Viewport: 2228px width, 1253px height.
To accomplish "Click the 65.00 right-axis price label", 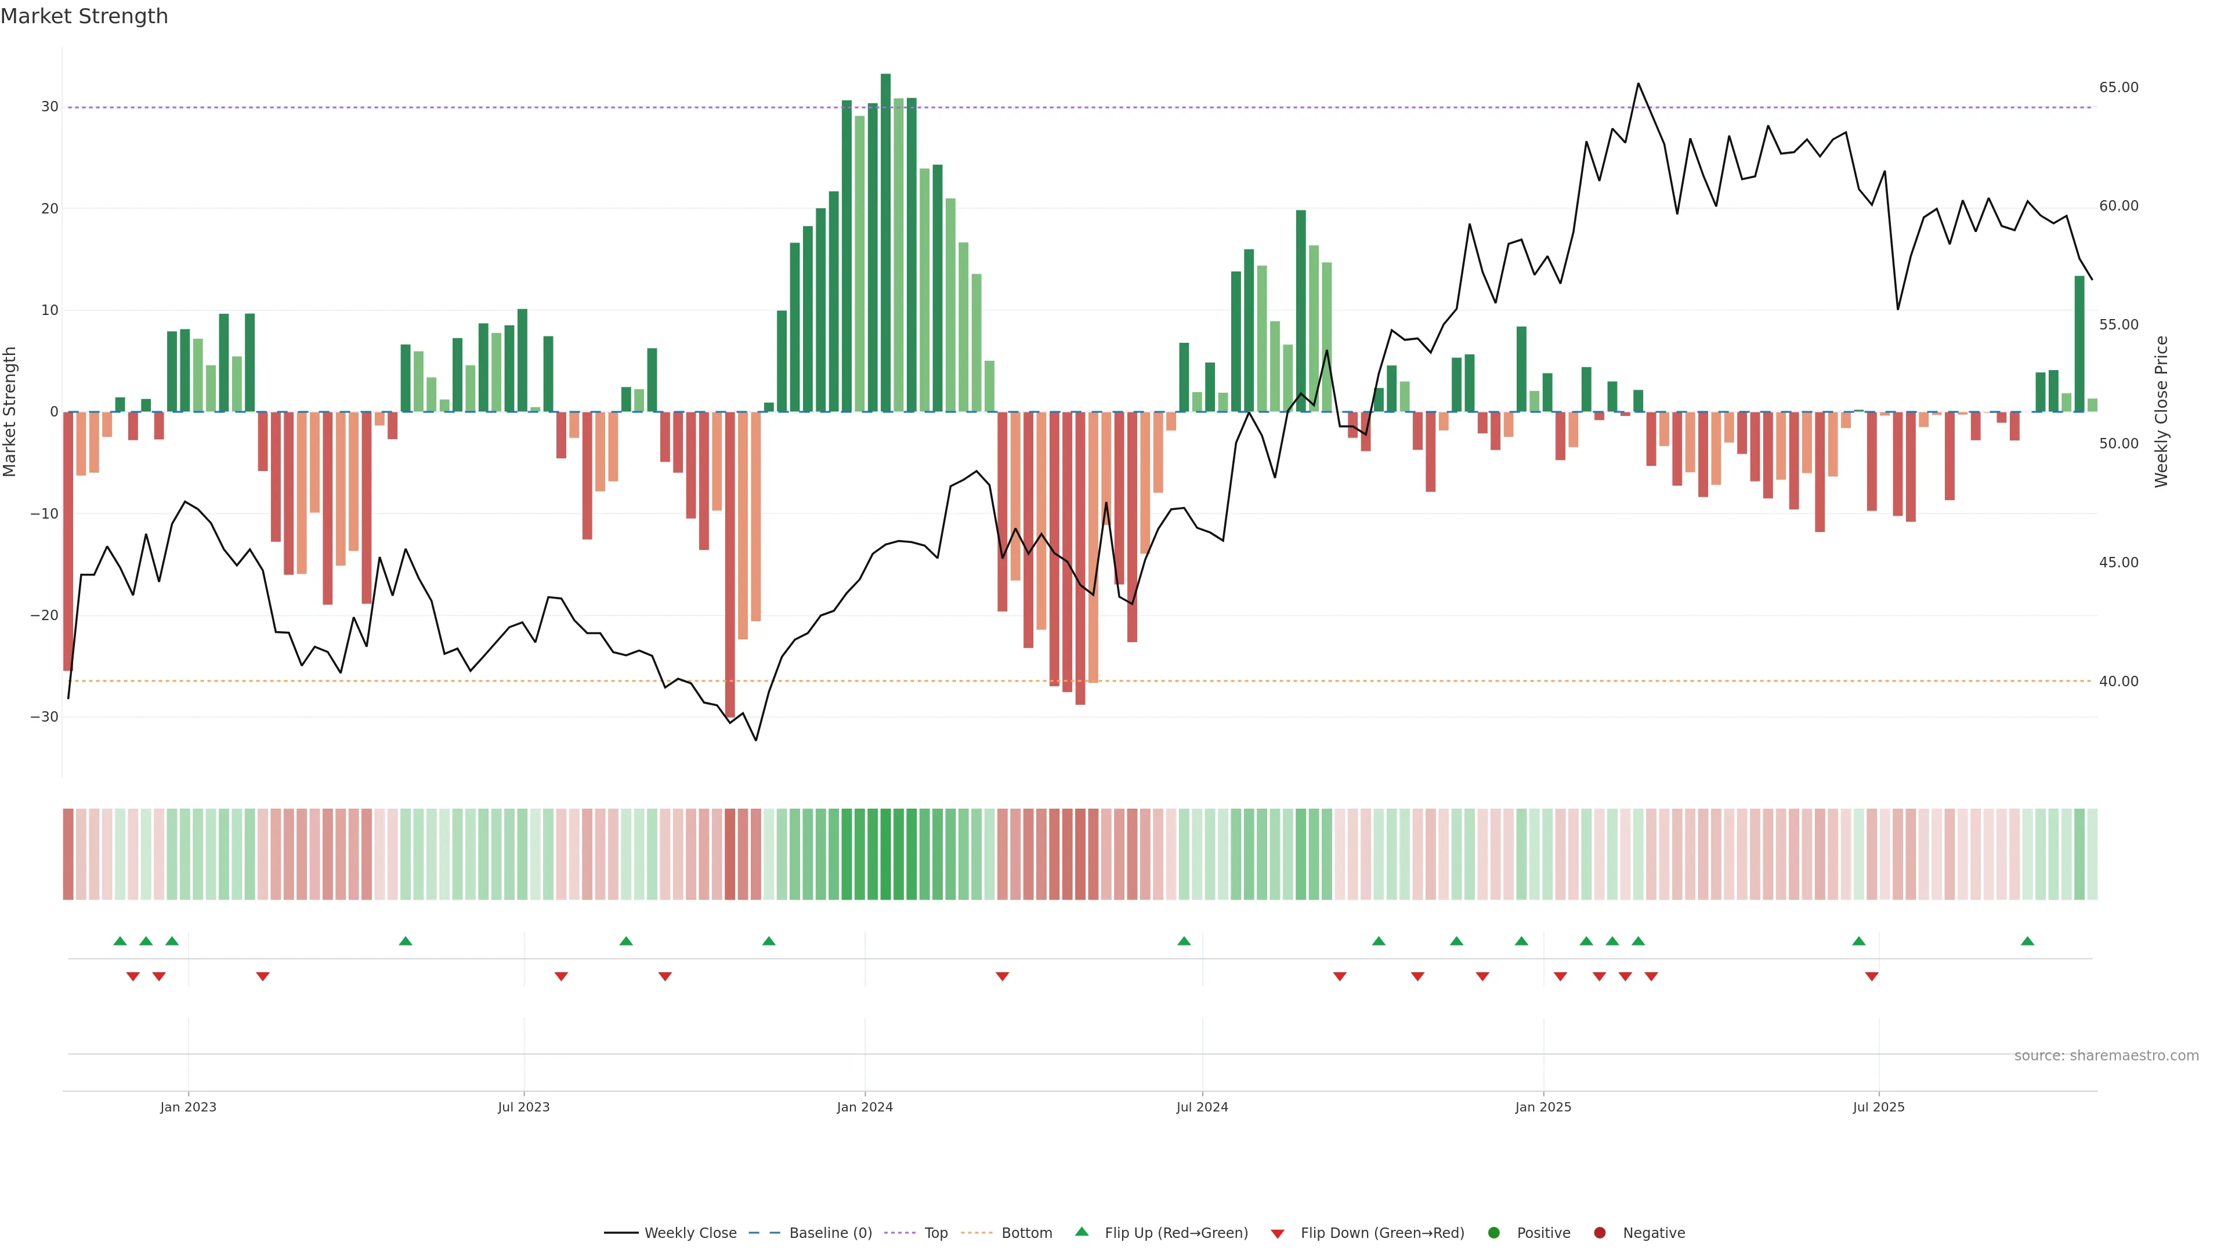I will [2118, 88].
